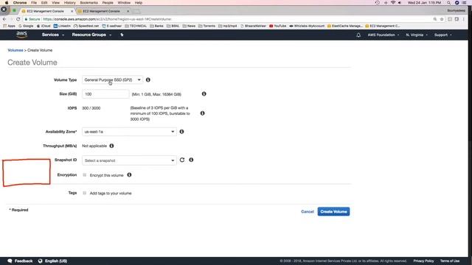
Task: Open the Chrome three-dot menu
Action: pyautogui.click(x=464, y=19)
